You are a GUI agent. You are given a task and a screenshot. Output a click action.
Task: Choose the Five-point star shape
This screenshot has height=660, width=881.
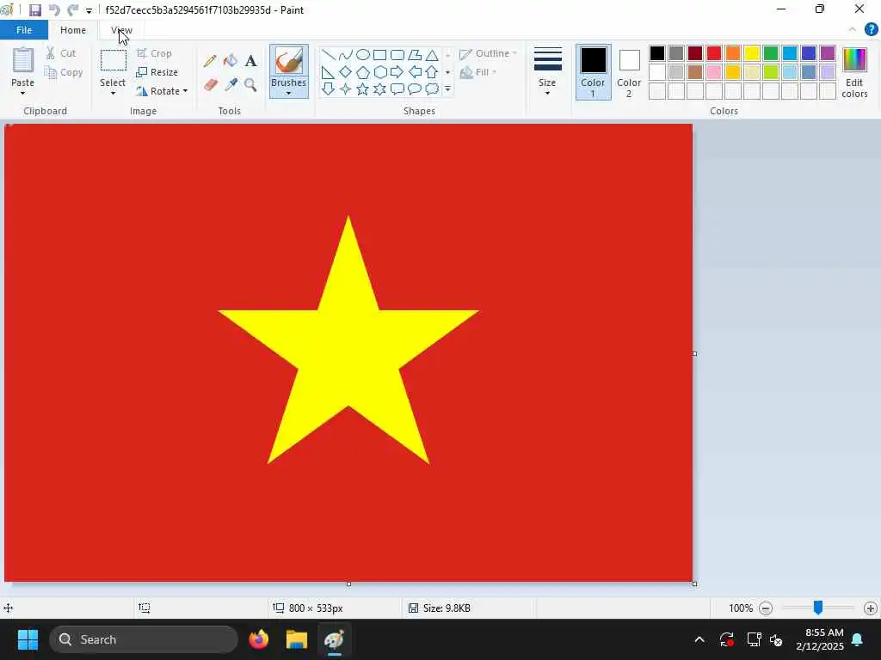tap(363, 89)
